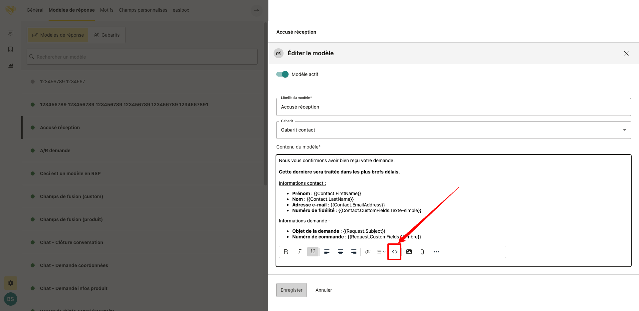Toggle underline formatting button
The width and height of the screenshot is (639, 311).
(313, 252)
